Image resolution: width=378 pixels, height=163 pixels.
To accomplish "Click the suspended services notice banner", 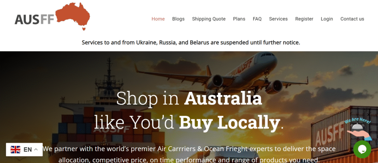I will (x=191, y=43).
